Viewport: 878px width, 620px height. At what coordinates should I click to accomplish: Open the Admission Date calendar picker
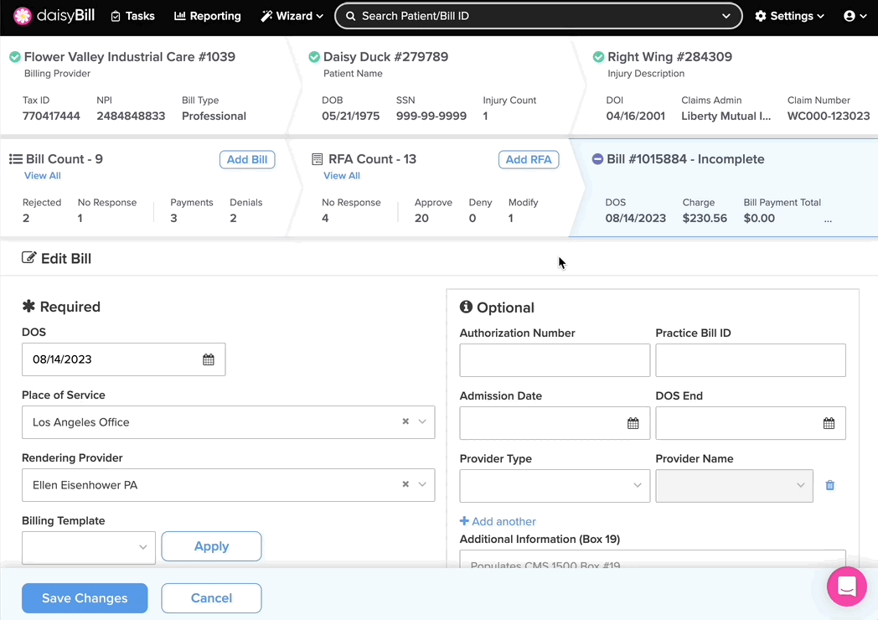click(x=633, y=423)
